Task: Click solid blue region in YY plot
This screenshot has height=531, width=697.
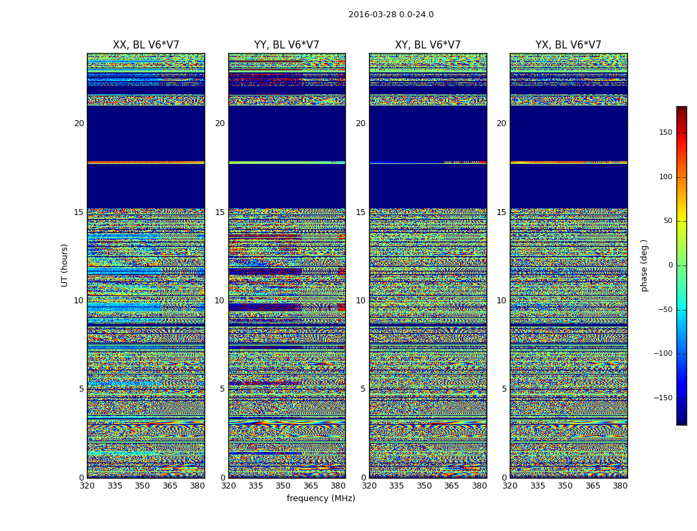Action: pyautogui.click(x=286, y=133)
